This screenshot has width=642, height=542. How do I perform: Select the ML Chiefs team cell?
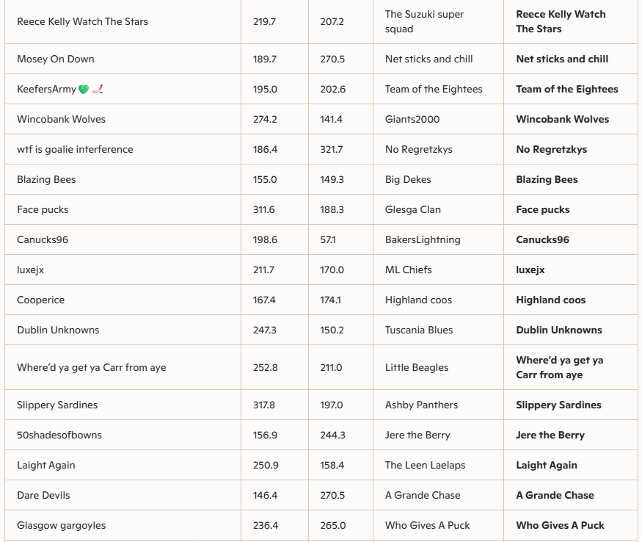click(x=409, y=270)
